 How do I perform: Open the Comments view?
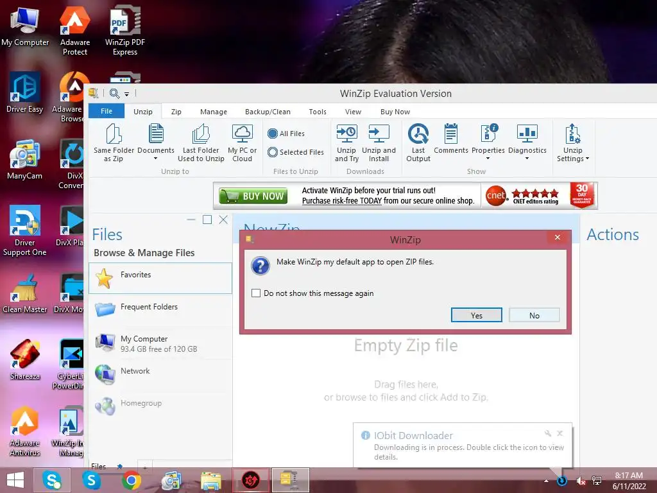(451, 139)
